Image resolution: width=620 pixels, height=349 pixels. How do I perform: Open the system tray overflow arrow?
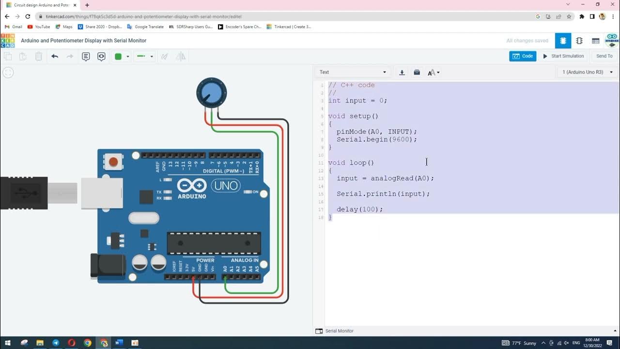pyautogui.click(x=543, y=343)
